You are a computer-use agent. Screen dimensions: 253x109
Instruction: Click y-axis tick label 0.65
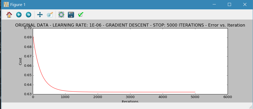[x=28, y=75]
